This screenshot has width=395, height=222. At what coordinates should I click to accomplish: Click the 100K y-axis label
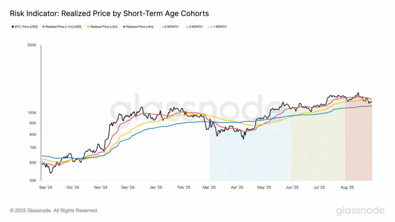(x=32, y=113)
